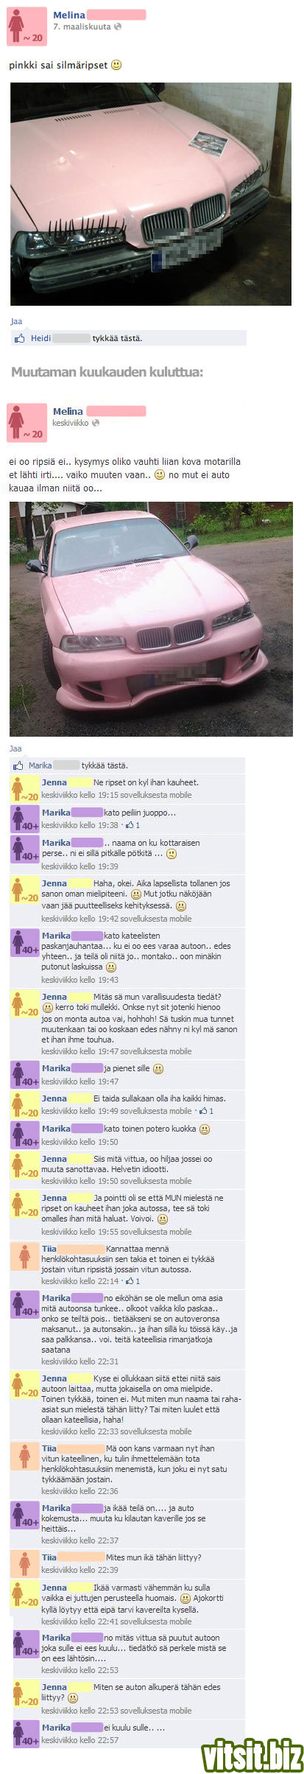Click the 'Jaa' link under the eyelash photo
Viewport: 304px width, 1774px height.
pyautogui.click(x=16, y=321)
